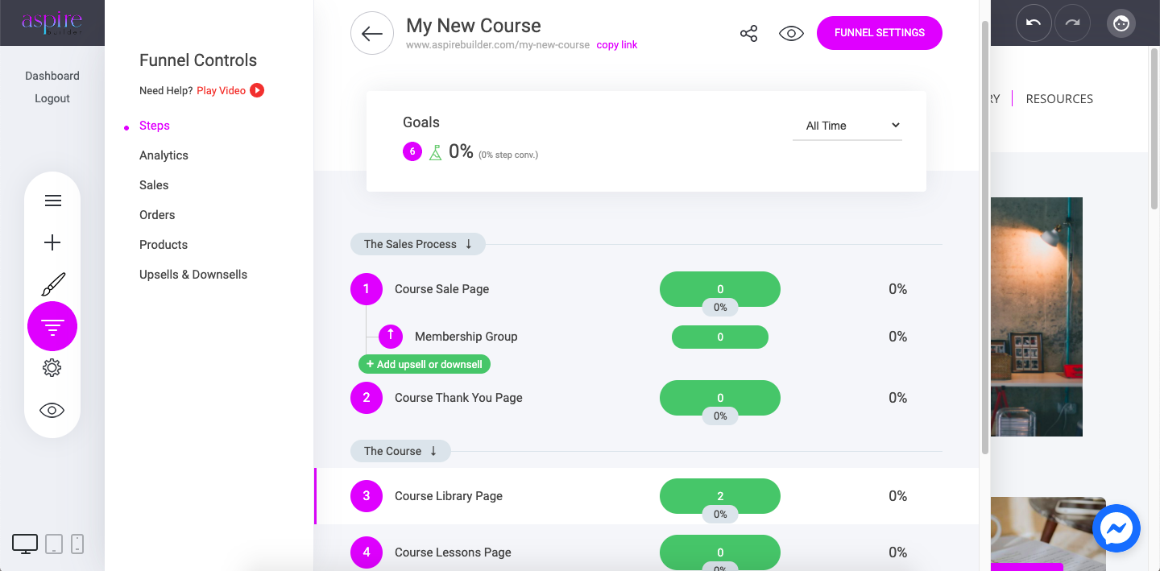This screenshot has width=1160, height=571.
Task: Click Course Thank You Page visitors bar
Action: pyautogui.click(x=720, y=398)
